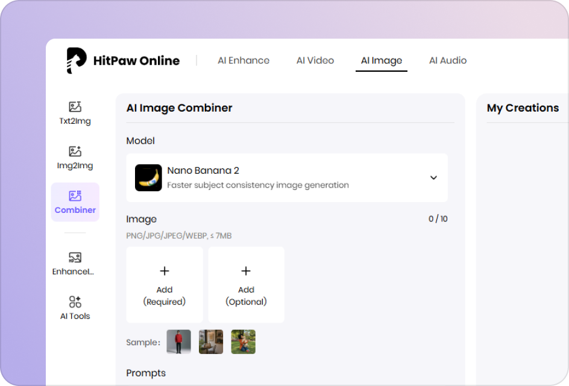The height and width of the screenshot is (386, 569).
Task: Expand the model dropdown chevron
Action: click(x=433, y=177)
